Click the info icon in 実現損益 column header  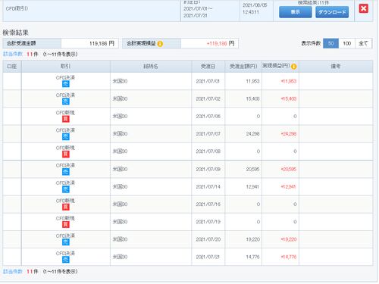[293, 67]
